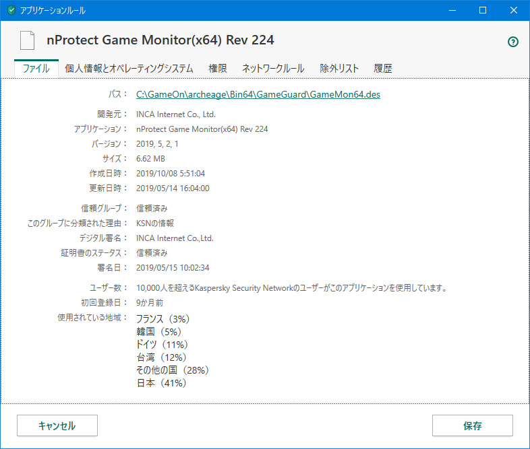The image size is (530, 449).
Task: Click the 保存 button
Action: pos(472,425)
